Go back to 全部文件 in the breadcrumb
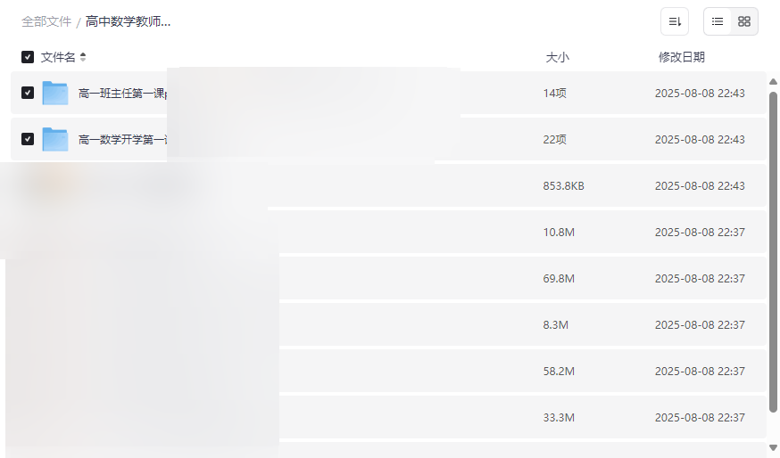 tap(46, 21)
